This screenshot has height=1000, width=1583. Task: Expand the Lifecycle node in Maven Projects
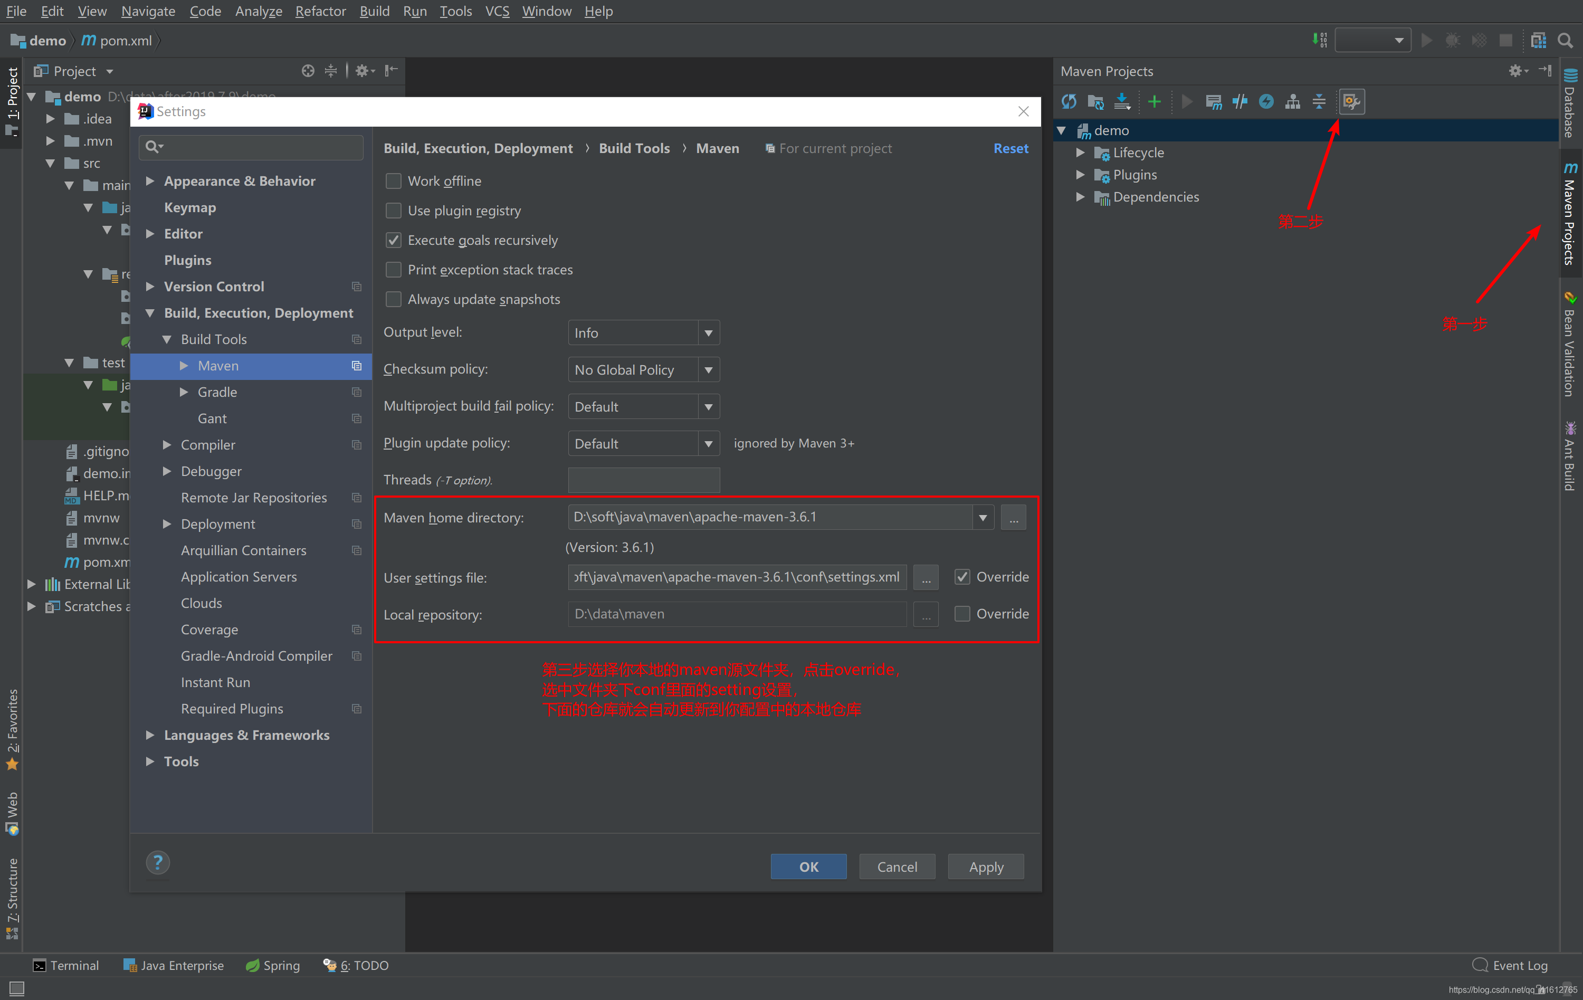[1080, 153]
